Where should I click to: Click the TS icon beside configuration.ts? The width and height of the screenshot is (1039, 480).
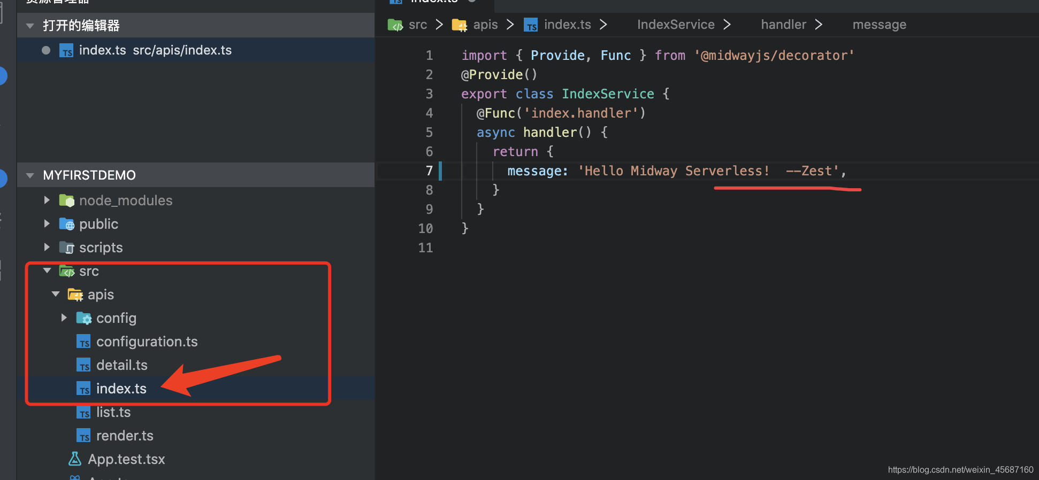coord(83,342)
